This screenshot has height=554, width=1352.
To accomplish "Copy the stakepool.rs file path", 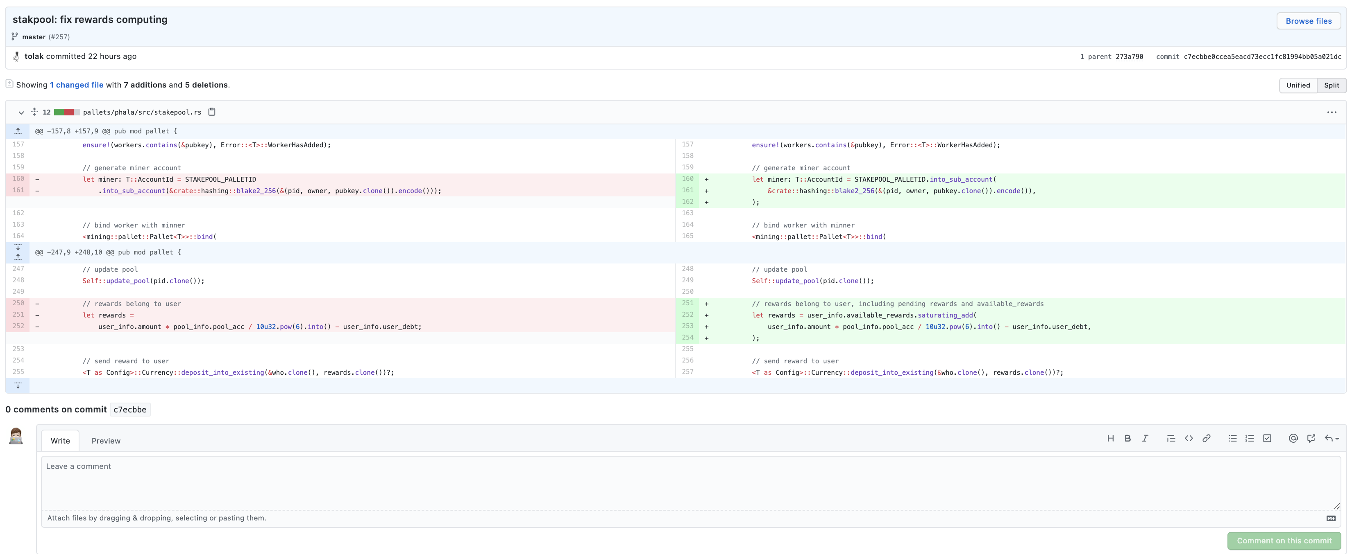I will coord(212,112).
